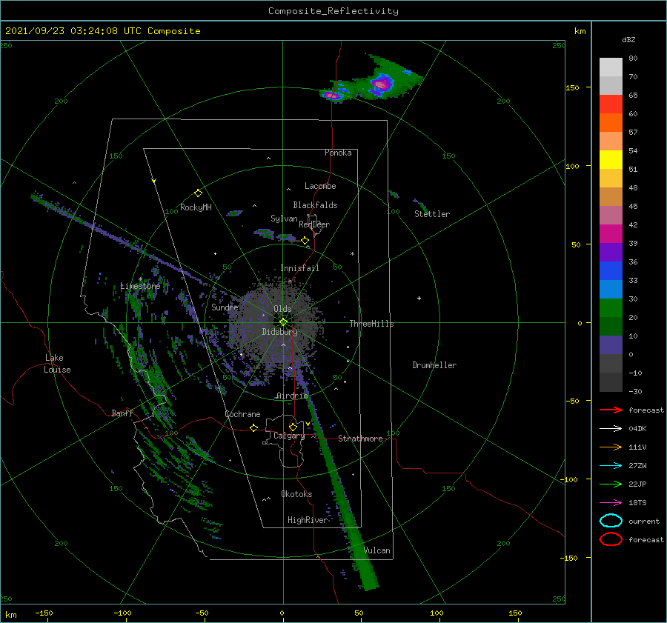The width and height of the screenshot is (667, 623).
Task: Click the Sylvan label
Action: tap(284, 219)
